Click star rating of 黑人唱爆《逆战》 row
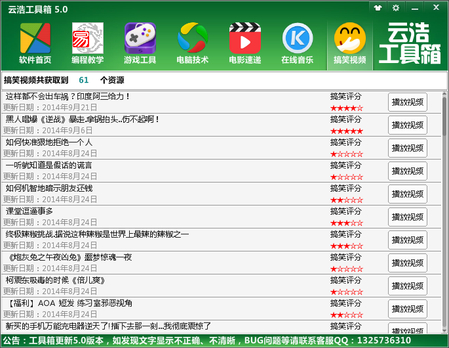Image resolution: width=449 pixels, height=348 pixels. [347, 131]
